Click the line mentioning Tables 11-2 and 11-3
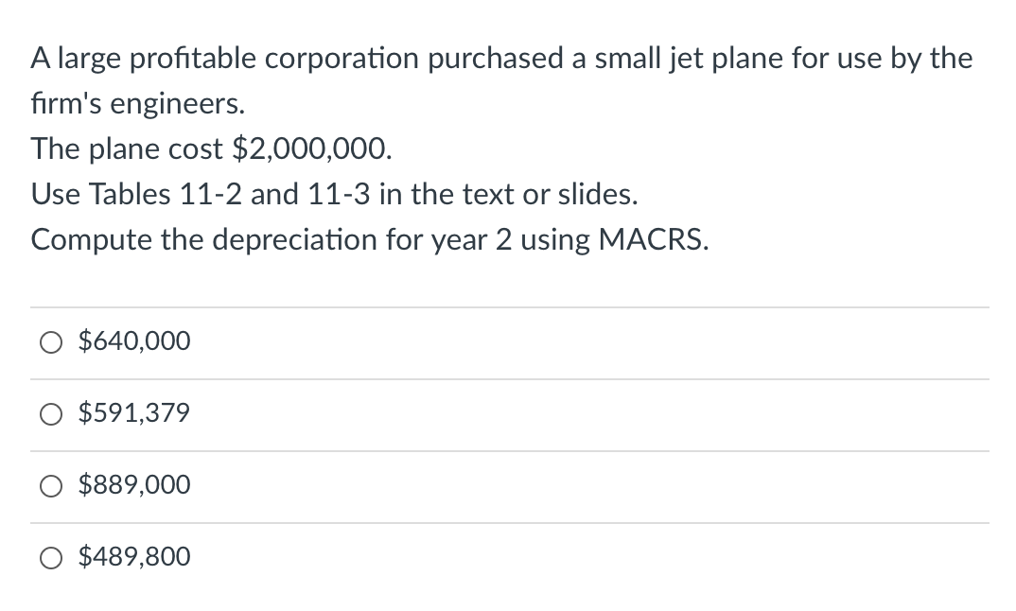 point(335,194)
